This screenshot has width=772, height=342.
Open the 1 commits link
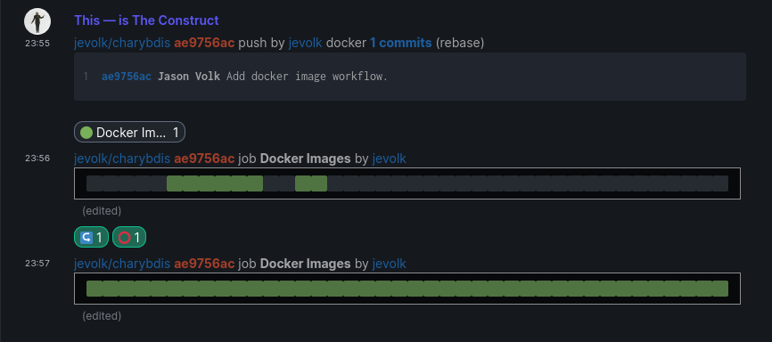(401, 44)
